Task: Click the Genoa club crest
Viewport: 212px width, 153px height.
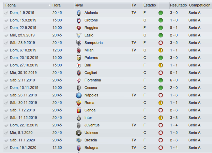Action: [x=79, y=110]
